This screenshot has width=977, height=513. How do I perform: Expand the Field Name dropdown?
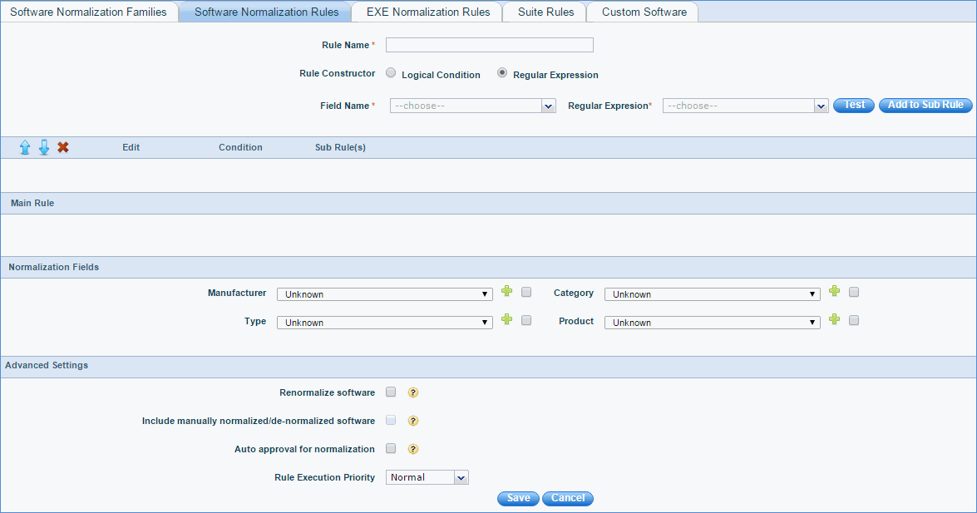[x=472, y=106]
